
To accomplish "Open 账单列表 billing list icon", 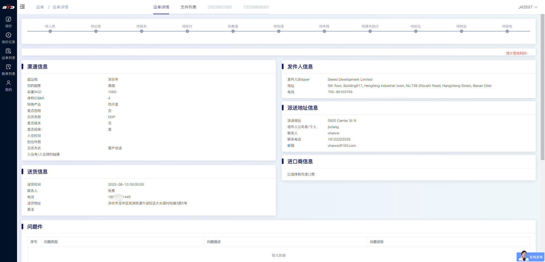I will pyautogui.click(x=9, y=67).
